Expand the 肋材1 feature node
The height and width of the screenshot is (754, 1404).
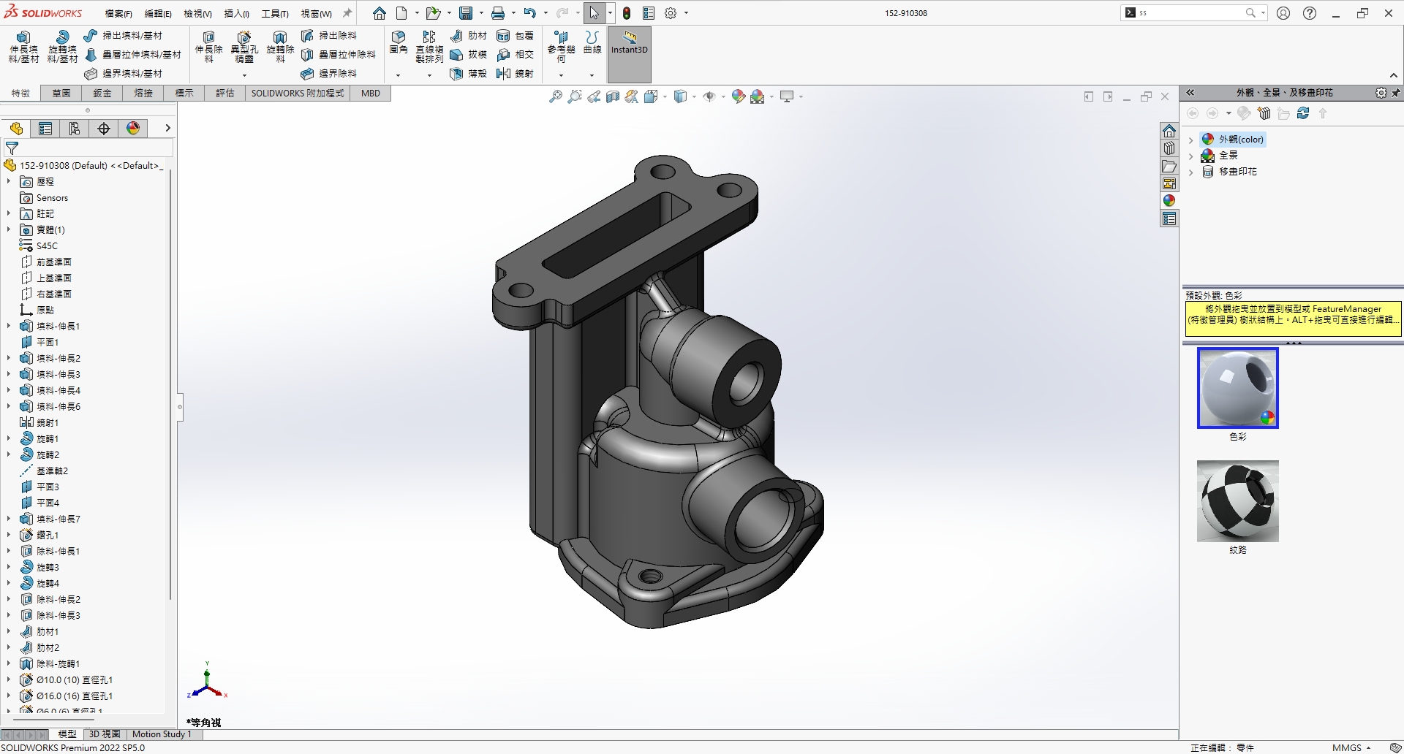[9, 631]
